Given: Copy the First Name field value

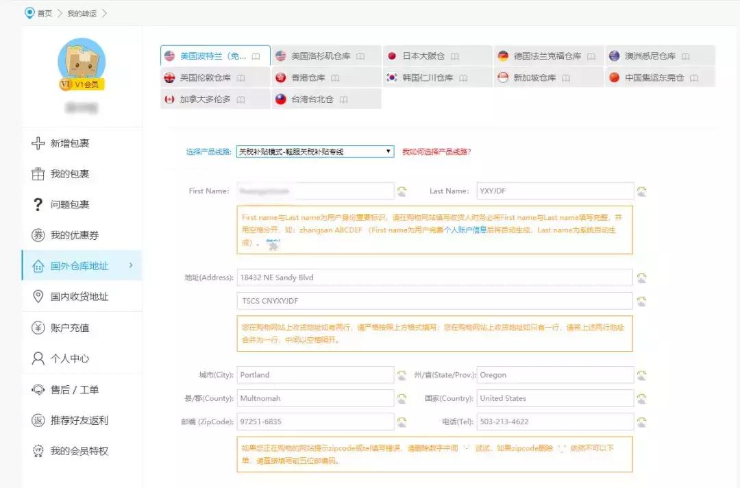Looking at the screenshot, I should [x=402, y=191].
